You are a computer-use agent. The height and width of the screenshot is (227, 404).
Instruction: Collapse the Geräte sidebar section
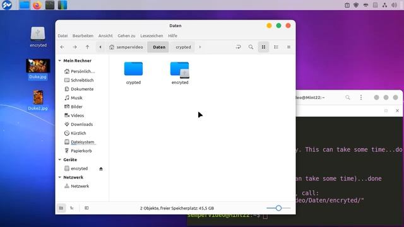point(60,160)
